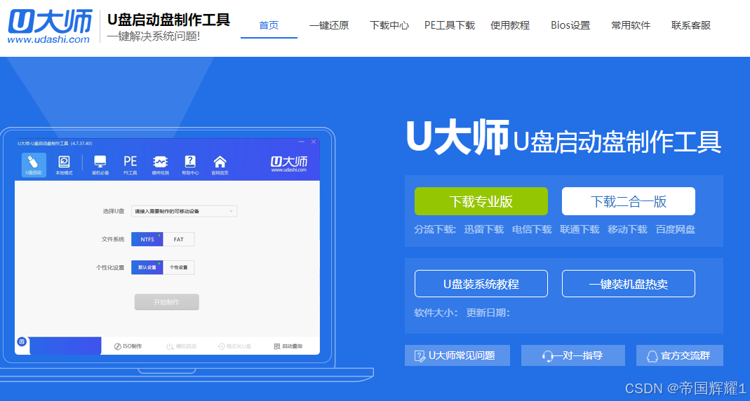The width and height of the screenshot is (750, 401).
Task: Choose 默认设置 for personalization
Action: point(147,268)
